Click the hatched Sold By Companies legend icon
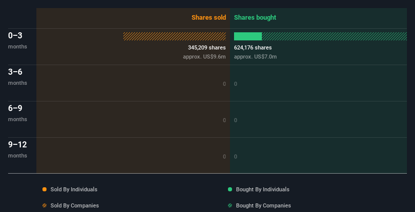This screenshot has width=415, height=212. (44, 205)
